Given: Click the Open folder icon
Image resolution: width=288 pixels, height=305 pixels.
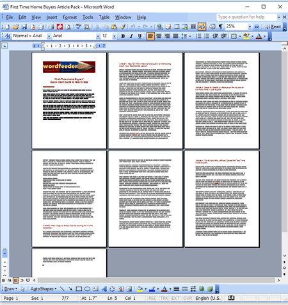Looking at the screenshot, I should click(15, 27).
